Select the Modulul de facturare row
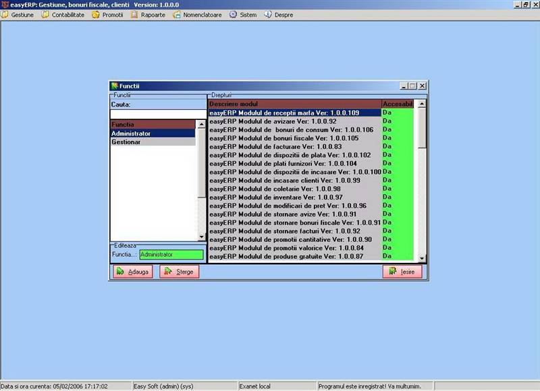This screenshot has height=391, width=540. (295, 146)
